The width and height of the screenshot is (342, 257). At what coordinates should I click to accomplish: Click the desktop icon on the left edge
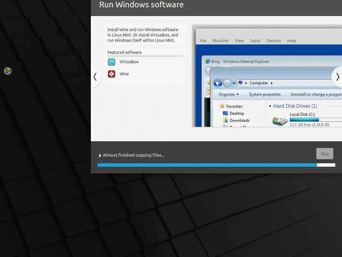pos(8,71)
